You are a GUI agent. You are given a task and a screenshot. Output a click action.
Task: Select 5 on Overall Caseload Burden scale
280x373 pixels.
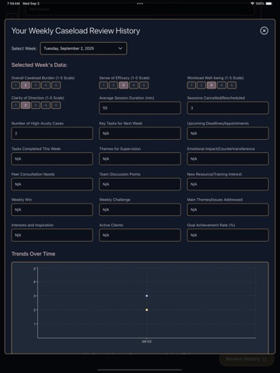click(56, 85)
